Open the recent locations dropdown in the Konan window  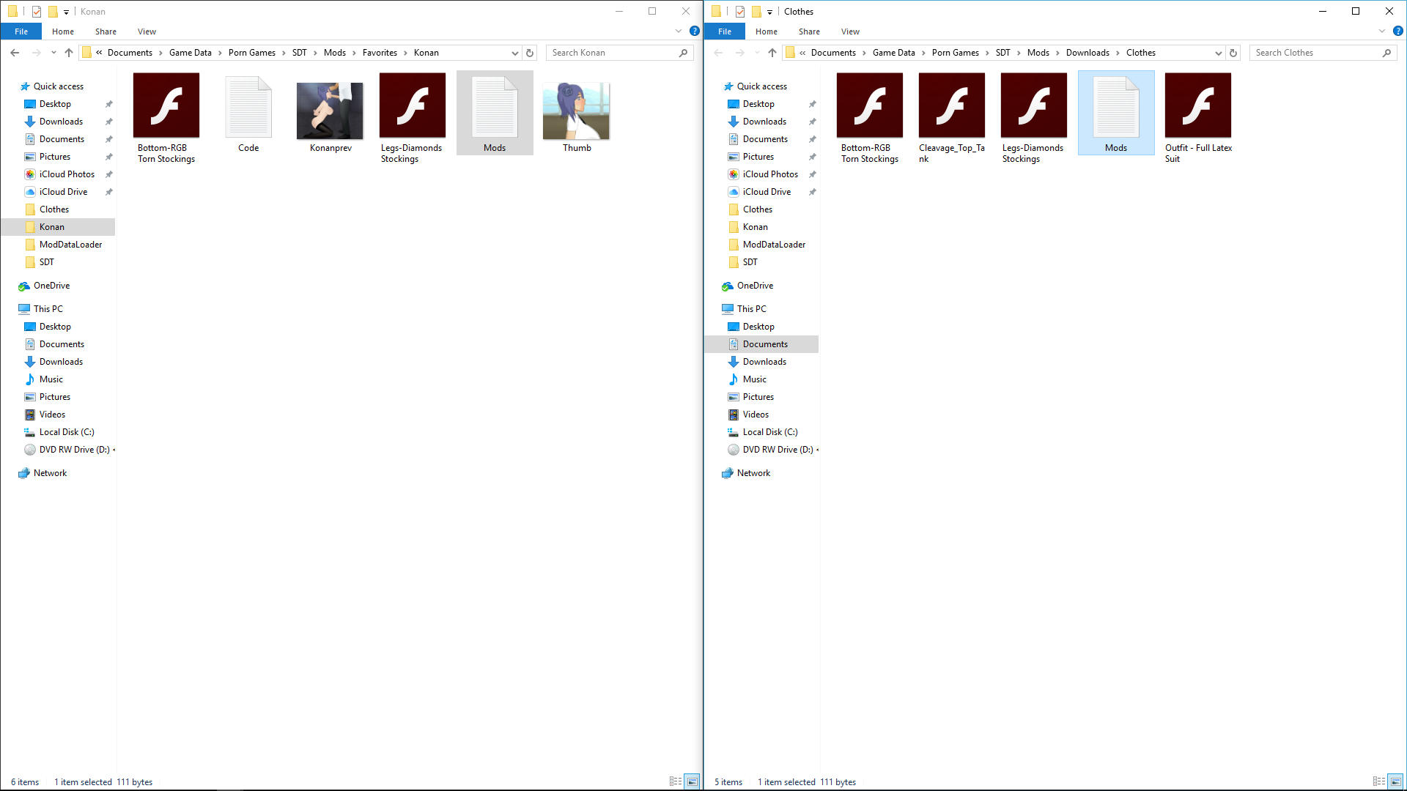coord(53,53)
